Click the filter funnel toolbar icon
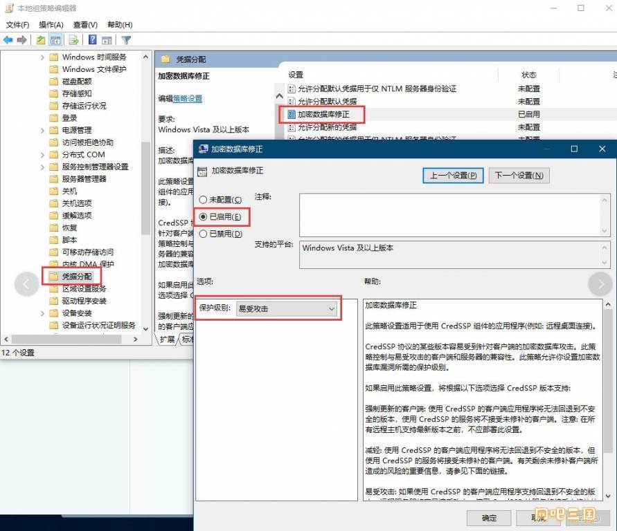This screenshot has width=617, height=531. pos(125,40)
